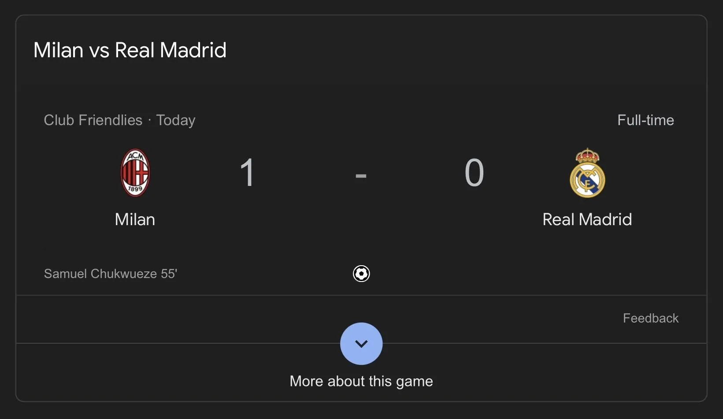Select the Club Friendlies competition label
The image size is (723, 419).
pos(93,120)
